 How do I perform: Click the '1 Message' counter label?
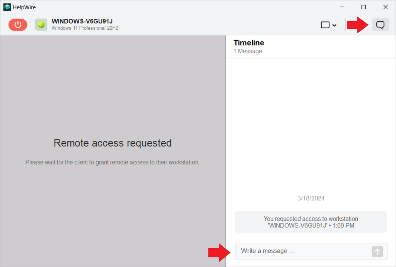pos(247,51)
